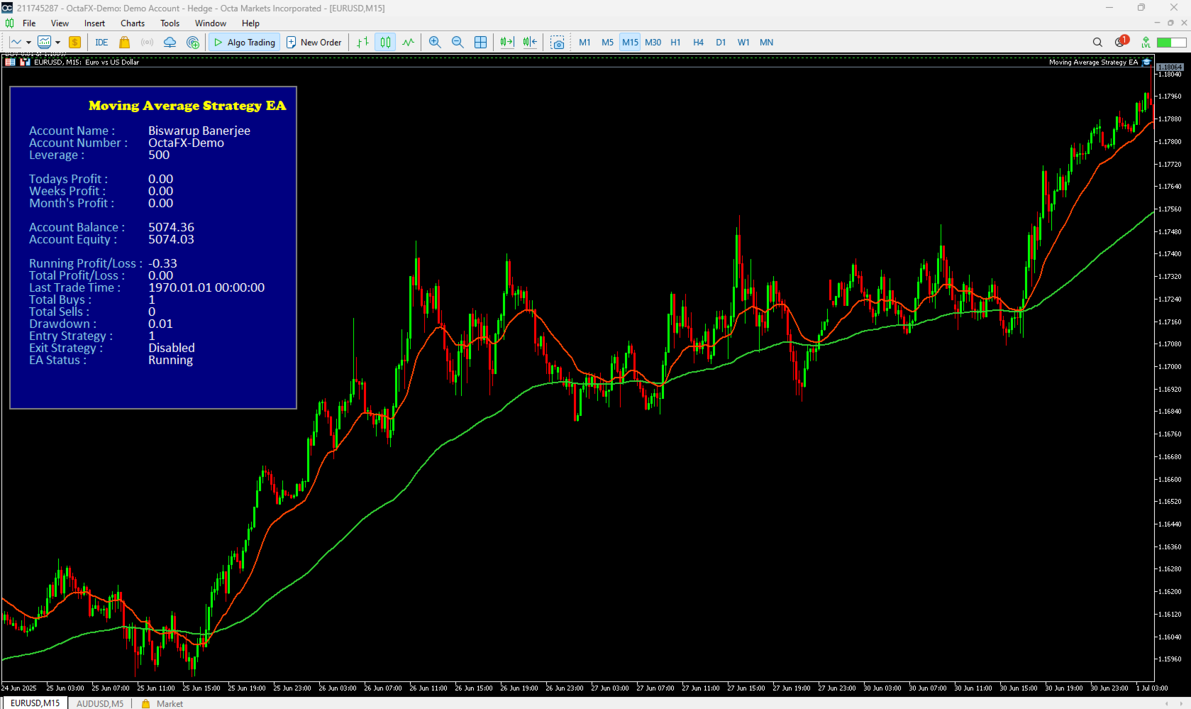Click the EA Status Running text
The width and height of the screenshot is (1191, 709).
coord(170,361)
